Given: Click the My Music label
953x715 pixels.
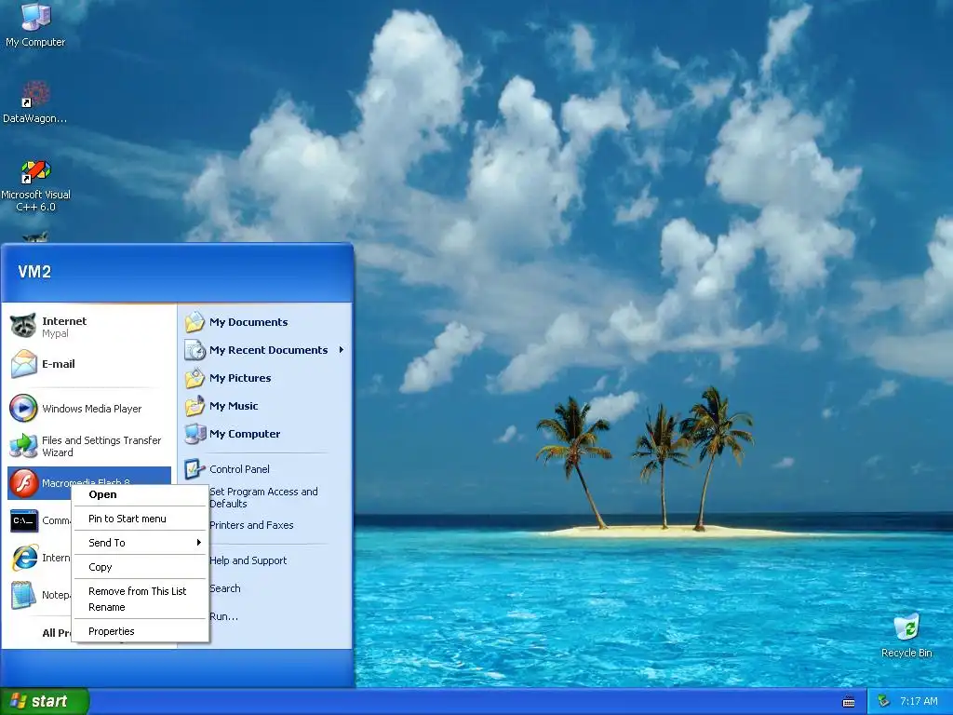Looking at the screenshot, I should [234, 406].
